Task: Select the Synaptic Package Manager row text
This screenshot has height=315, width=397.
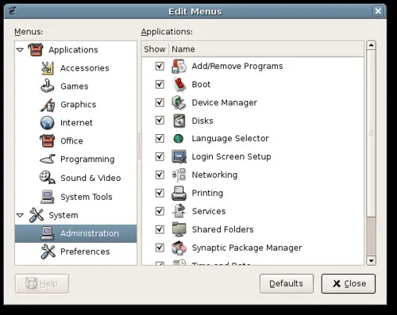Action: coord(247,248)
